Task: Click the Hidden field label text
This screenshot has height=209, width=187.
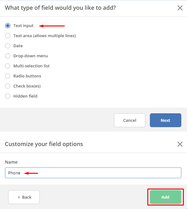Action: [x=25, y=96]
